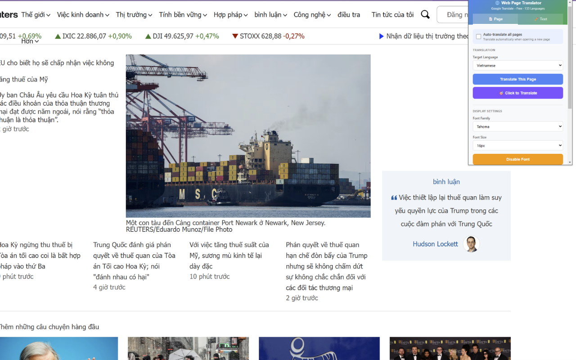This screenshot has height=360, width=576.
Task: Switch to the Text tab in the translator
Action: (x=540, y=19)
